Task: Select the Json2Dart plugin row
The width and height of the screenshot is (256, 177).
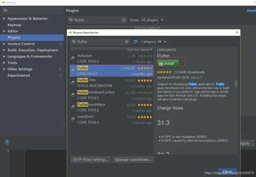Action: tap(112, 120)
